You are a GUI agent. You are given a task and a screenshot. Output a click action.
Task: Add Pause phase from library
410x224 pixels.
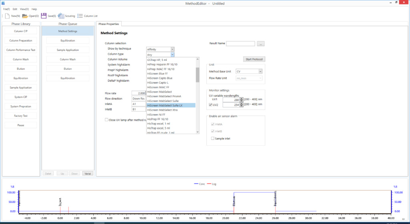pos(21,125)
